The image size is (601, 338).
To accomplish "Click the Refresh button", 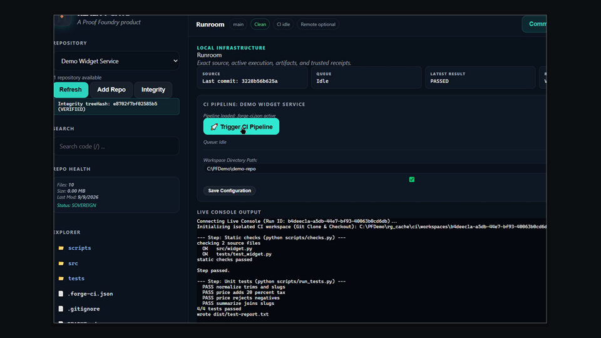I will pos(71,90).
